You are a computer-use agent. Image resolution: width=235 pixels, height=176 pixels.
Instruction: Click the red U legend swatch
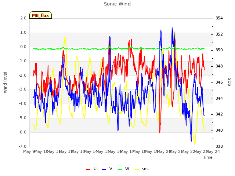pyautogui.click(x=88, y=169)
